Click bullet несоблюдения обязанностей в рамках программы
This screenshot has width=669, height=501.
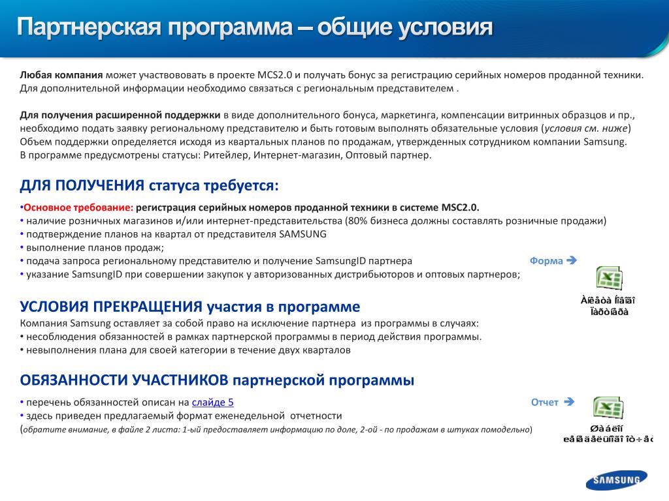[x=250, y=337]
